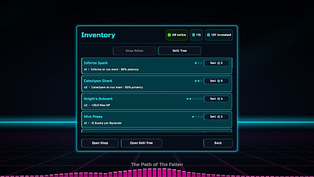Click coin icon in Cataclysm Shard sell button
This screenshot has height=177, width=314.
(x=218, y=81)
